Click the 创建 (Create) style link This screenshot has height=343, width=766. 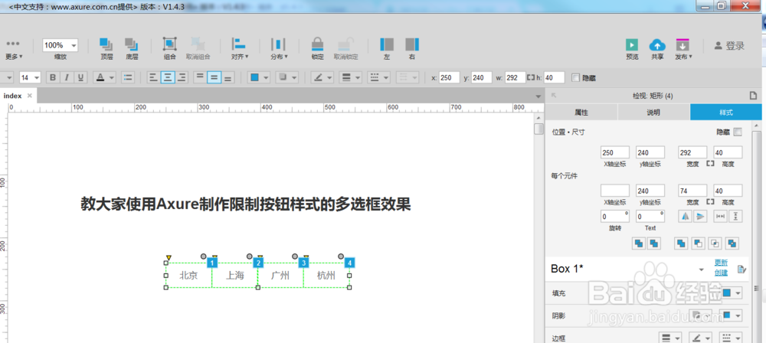721,273
